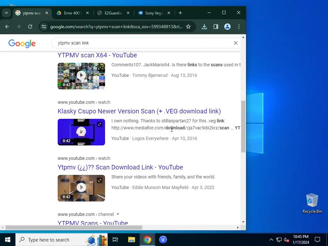
Task: Open a new Chrome tab
Action: [x=180, y=13]
